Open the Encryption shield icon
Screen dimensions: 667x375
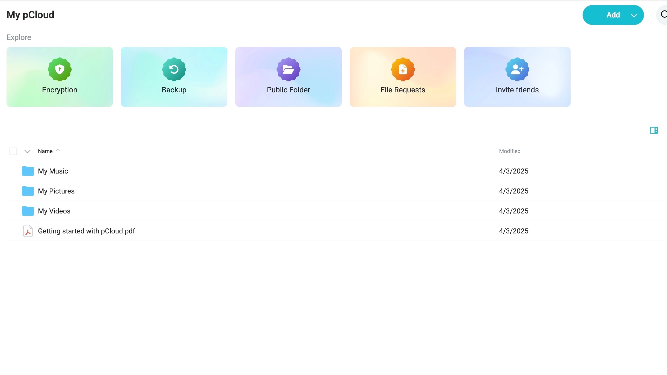point(59,69)
